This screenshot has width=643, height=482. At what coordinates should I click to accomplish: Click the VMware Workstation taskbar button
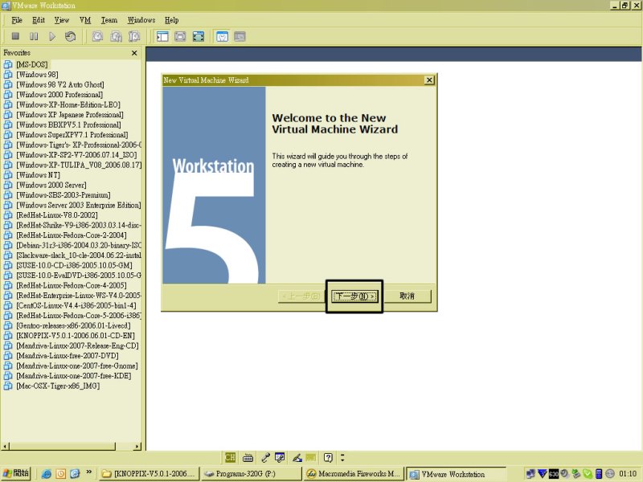pyautogui.click(x=456, y=474)
